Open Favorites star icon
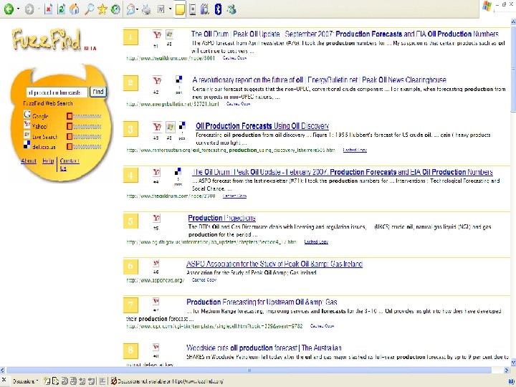This screenshot has width=516, height=387. [x=102, y=9]
